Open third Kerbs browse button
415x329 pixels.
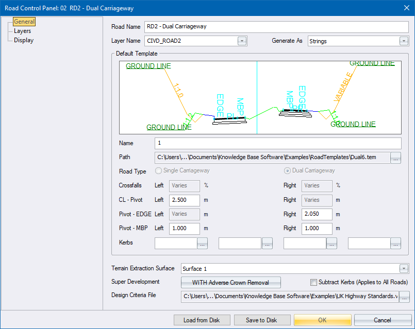(x=331, y=244)
